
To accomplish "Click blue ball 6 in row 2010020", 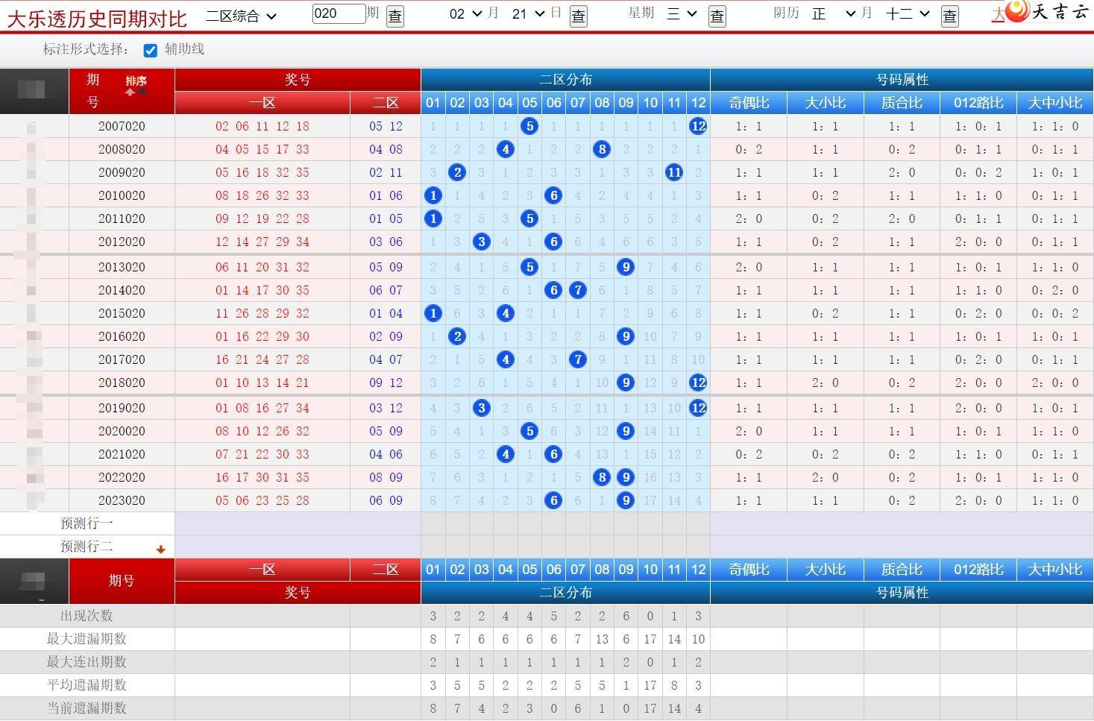I will [553, 195].
